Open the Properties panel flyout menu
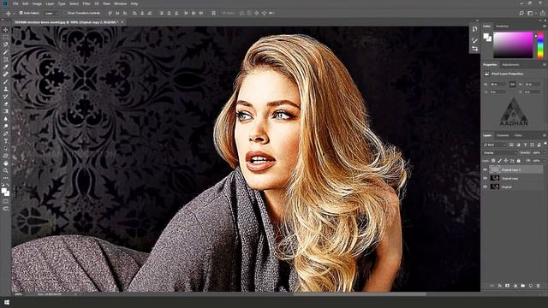This screenshot has height=308, width=548. (545, 65)
